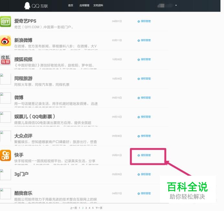Screen dimensions: 224x211
Task: Click the 娱票儿 broken image thumbnail
Action: (6, 117)
